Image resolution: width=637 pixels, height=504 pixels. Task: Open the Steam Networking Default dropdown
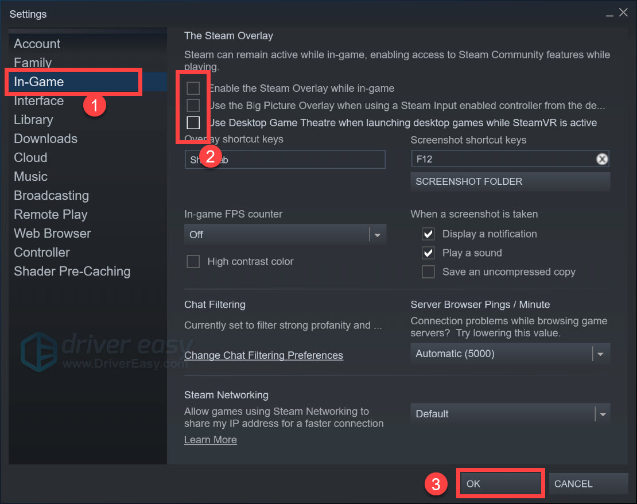510,414
